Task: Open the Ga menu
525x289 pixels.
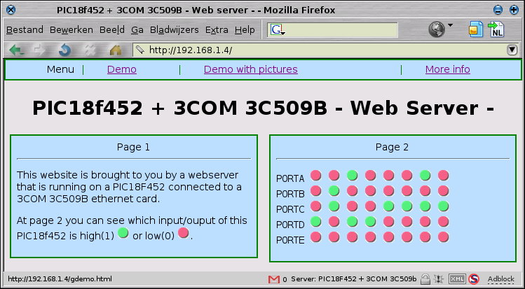Action: point(137,30)
